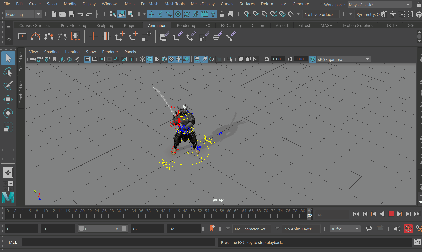The image size is (422, 252).
Task: Pick the Scale tool in toolbox
Action: (8, 127)
